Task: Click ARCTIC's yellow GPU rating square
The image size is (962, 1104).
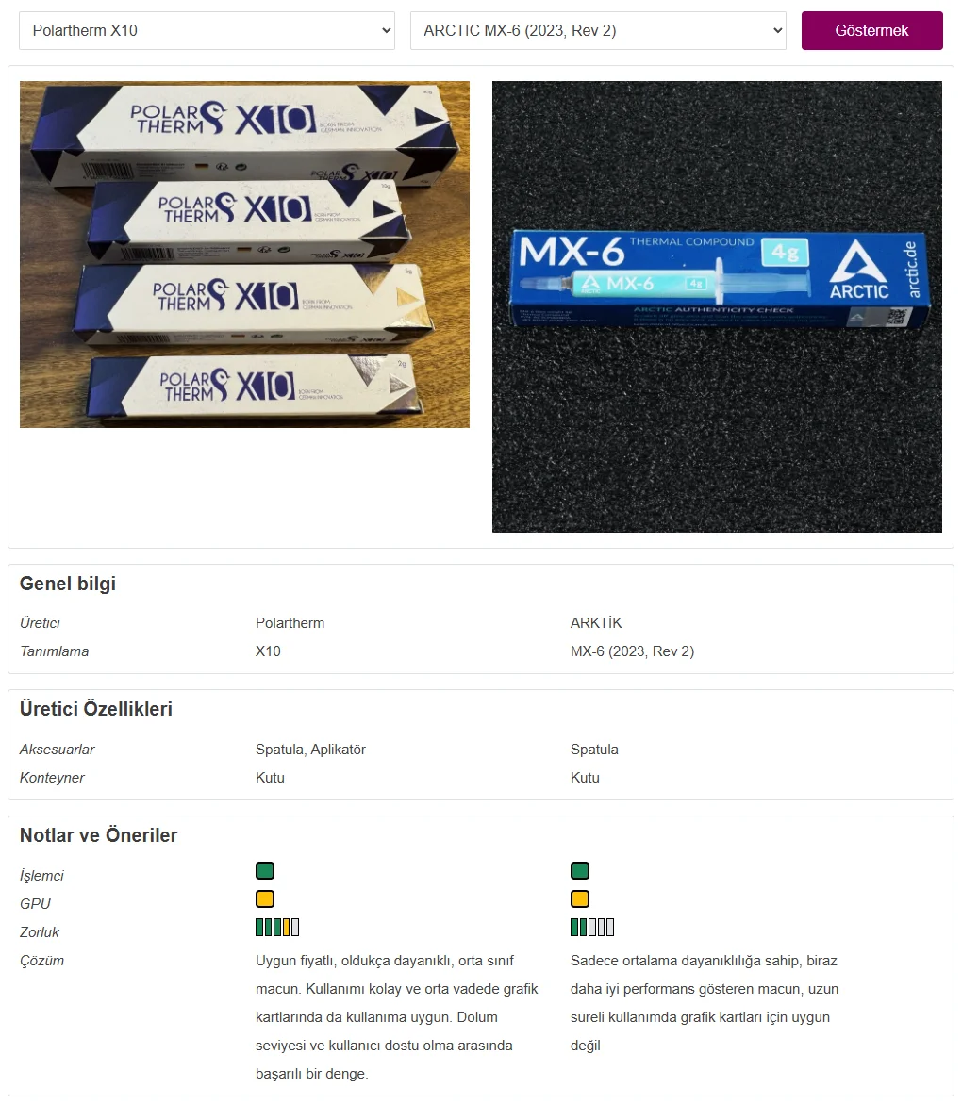Action: pyautogui.click(x=580, y=899)
